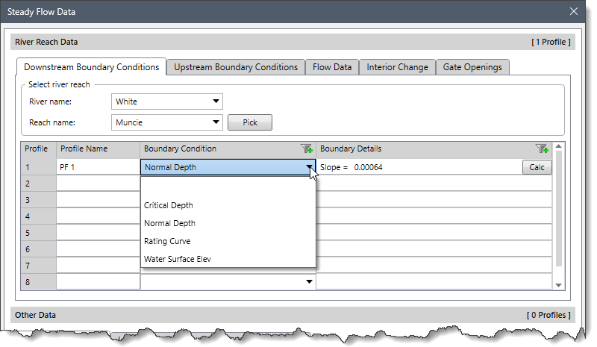Switch to Interior Change tab
The image size is (597, 347).
(x=397, y=67)
